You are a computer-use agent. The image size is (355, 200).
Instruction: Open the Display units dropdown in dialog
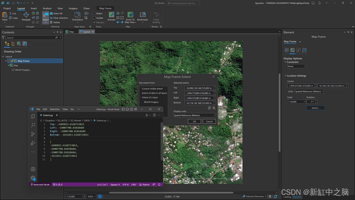pos(194,115)
